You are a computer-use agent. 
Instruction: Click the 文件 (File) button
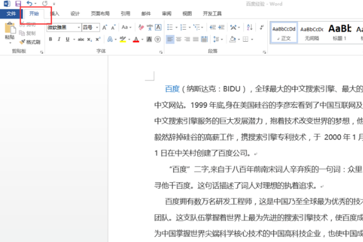10,13
